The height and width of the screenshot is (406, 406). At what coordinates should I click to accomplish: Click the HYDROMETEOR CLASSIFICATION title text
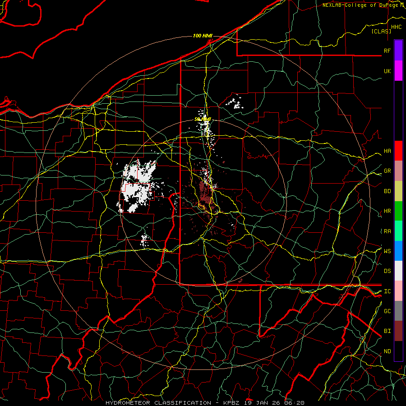click(158, 403)
